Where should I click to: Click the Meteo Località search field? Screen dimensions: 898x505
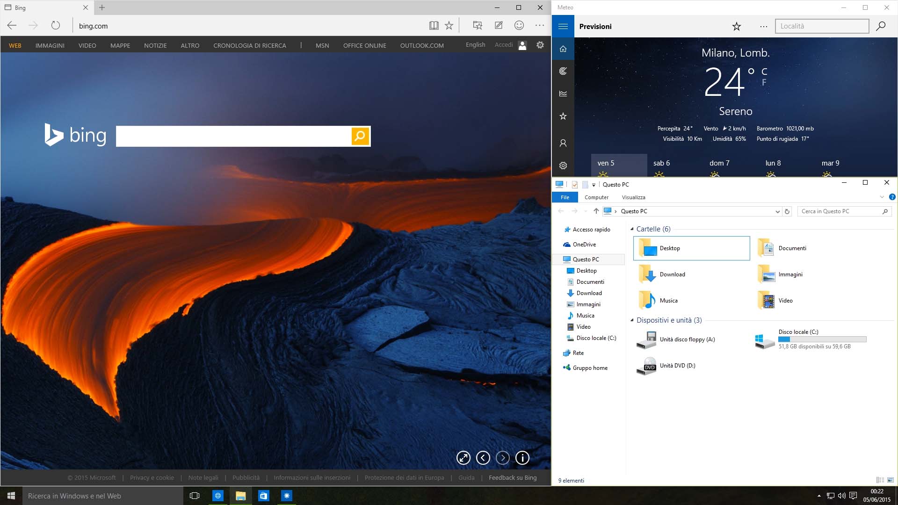pyautogui.click(x=822, y=26)
